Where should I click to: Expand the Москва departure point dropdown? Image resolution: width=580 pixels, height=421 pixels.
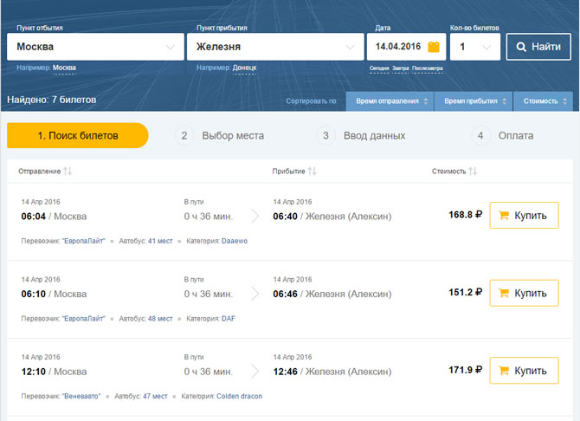pos(170,48)
